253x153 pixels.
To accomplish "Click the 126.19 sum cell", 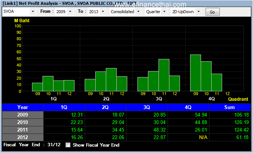I will (x=230, y=123).
